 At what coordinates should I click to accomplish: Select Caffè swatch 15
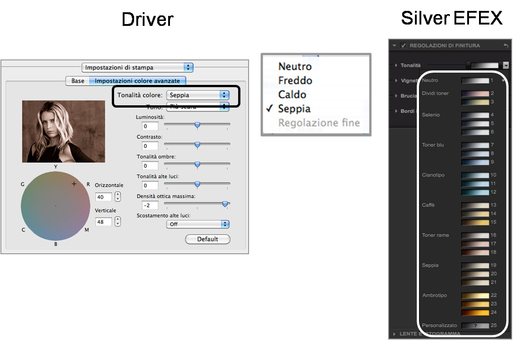[x=475, y=222]
